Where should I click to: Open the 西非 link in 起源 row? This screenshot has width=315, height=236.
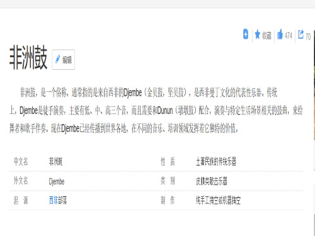(54, 200)
